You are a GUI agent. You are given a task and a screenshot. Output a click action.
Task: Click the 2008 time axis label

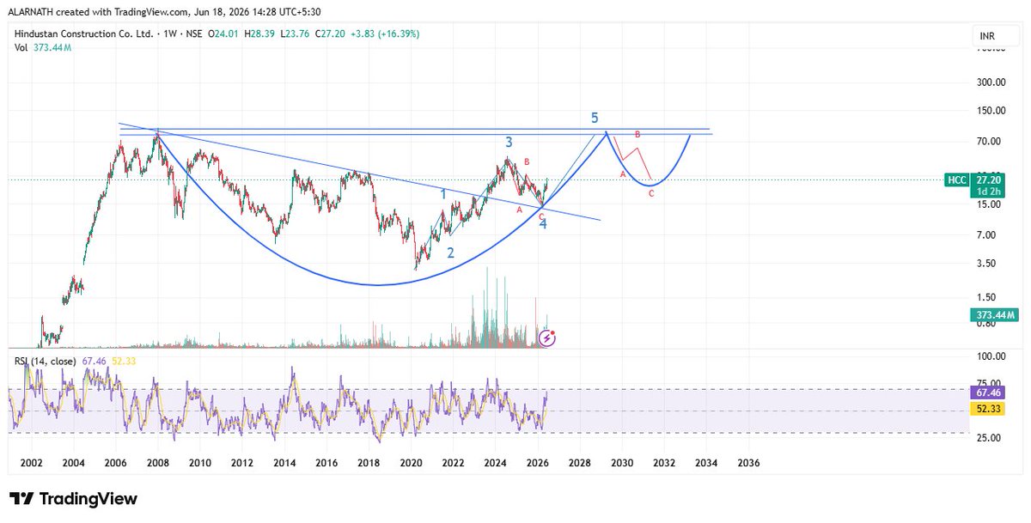click(x=158, y=463)
